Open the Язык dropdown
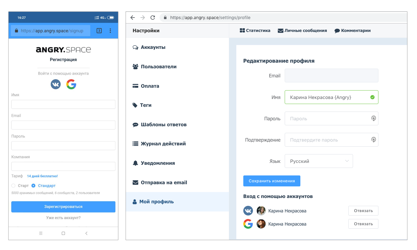 point(319,161)
